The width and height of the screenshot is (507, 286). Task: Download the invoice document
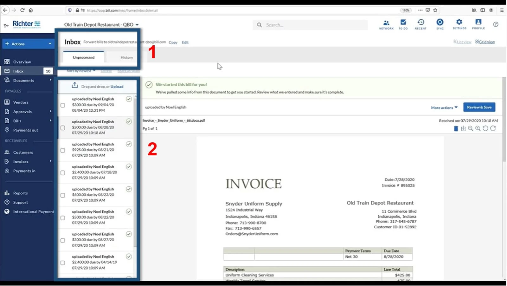click(x=463, y=128)
